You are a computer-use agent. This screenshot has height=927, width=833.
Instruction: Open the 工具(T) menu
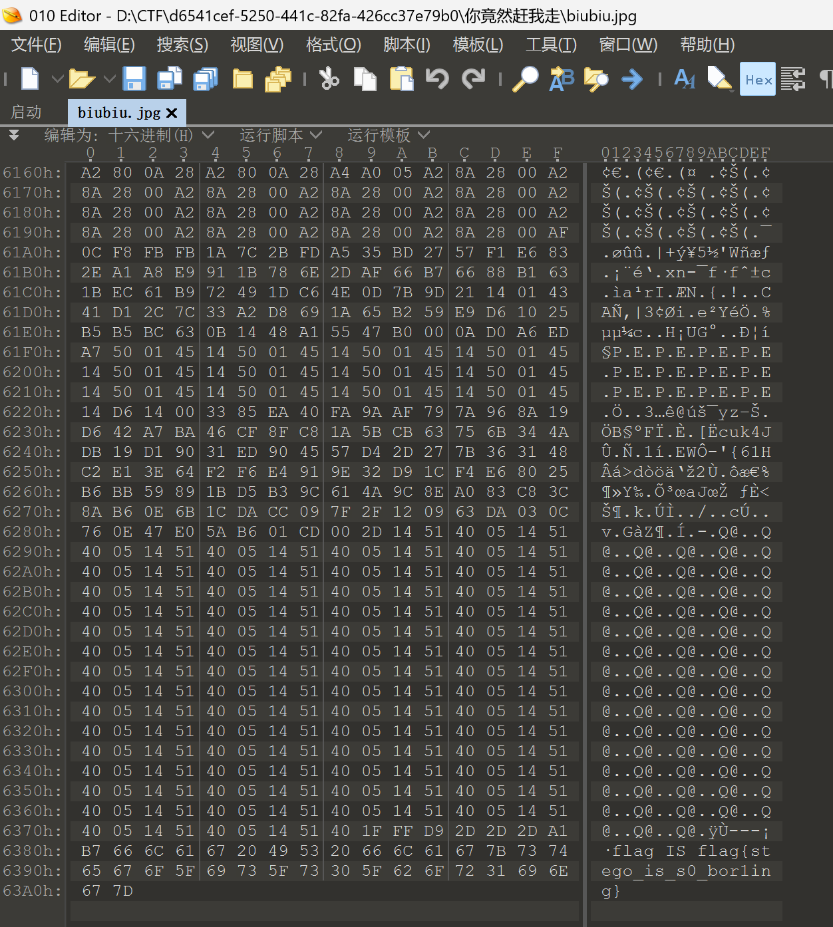pyautogui.click(x=551, y=45)
